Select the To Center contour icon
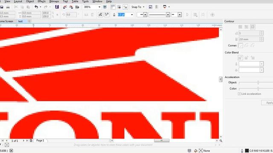273x153 pixels. pyautogui.click(x=240, y=27)
